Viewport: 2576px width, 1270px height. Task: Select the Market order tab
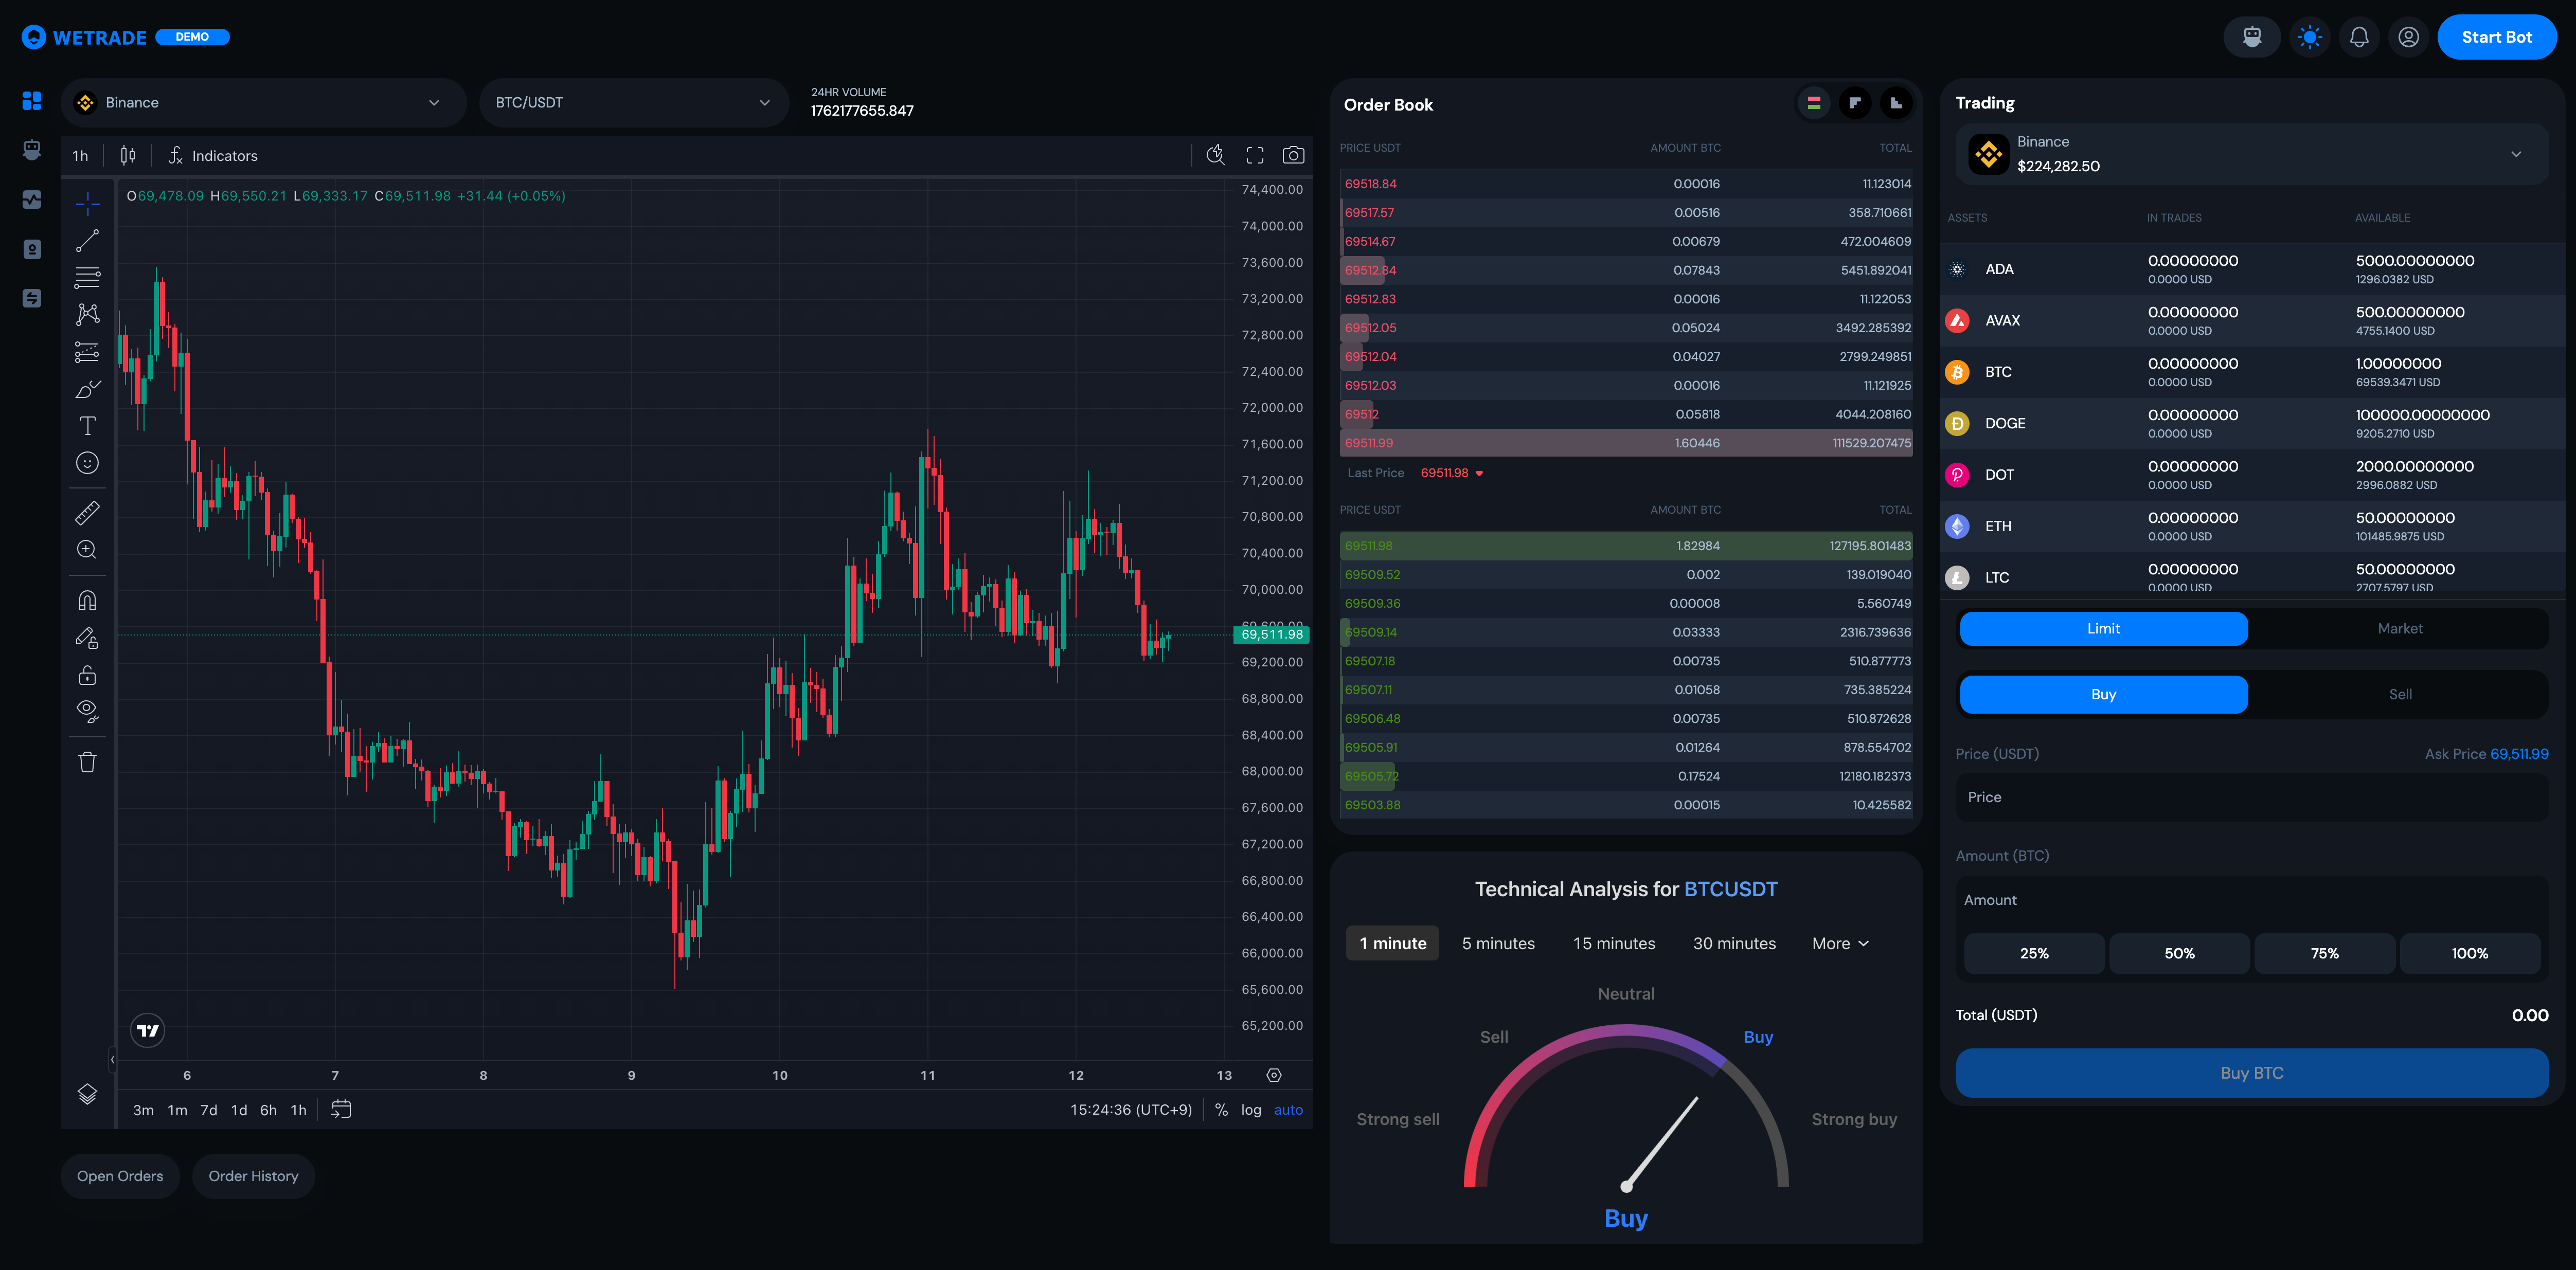(x=2400, y=628)
